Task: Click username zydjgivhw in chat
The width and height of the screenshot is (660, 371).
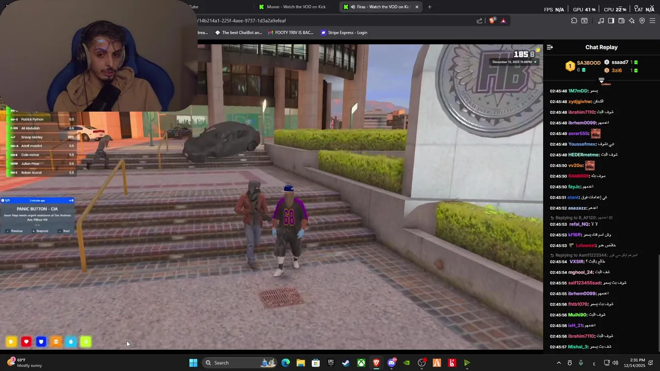Action: [x=580, y=102]
